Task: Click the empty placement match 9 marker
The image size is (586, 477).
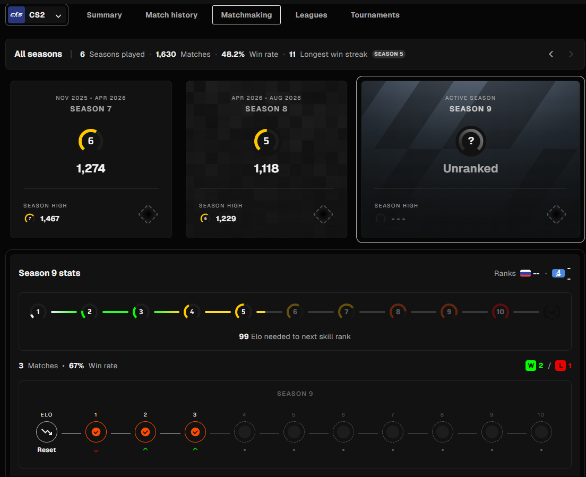Action: click(492, 432)
